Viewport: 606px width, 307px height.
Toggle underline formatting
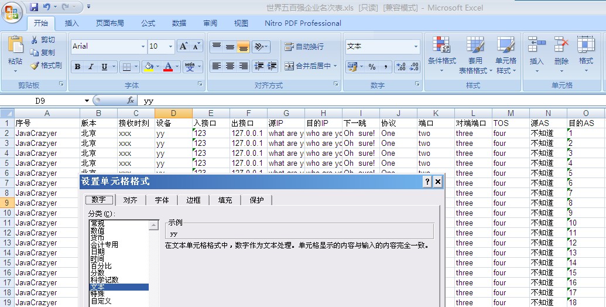pyautogui.click(x=104, y=67)
